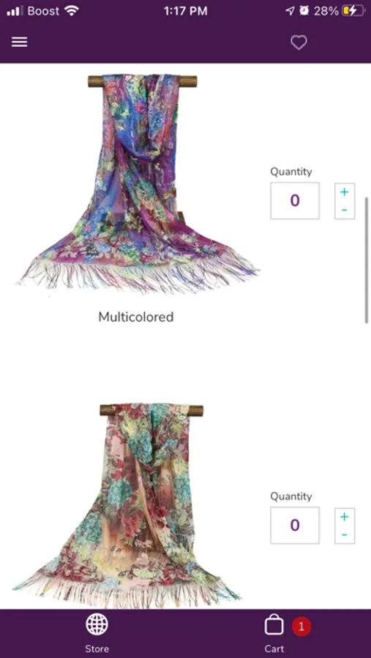Image resolution: width=371 pixels, height=658 pixels.
Task: Open the Store globe icon
Action: coord(97,624)
